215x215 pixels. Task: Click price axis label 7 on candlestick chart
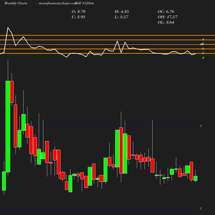tap(201, 126)
